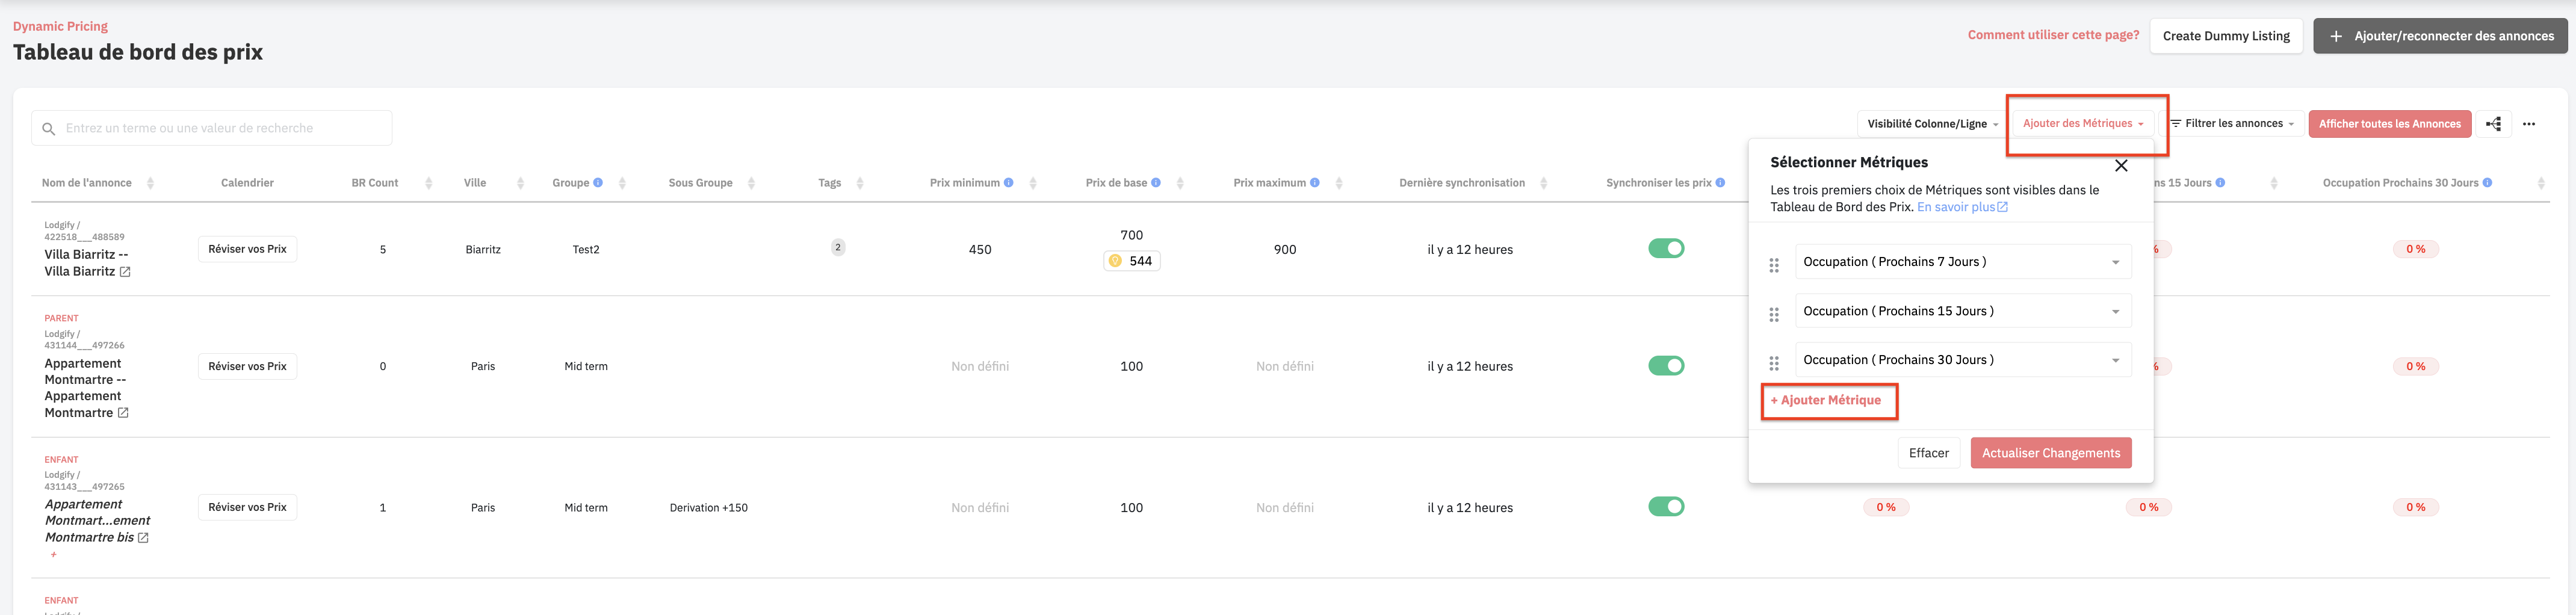Click Test2 group cell
The height and width of the screenshot is (615, 2576).
click(585, 249)
